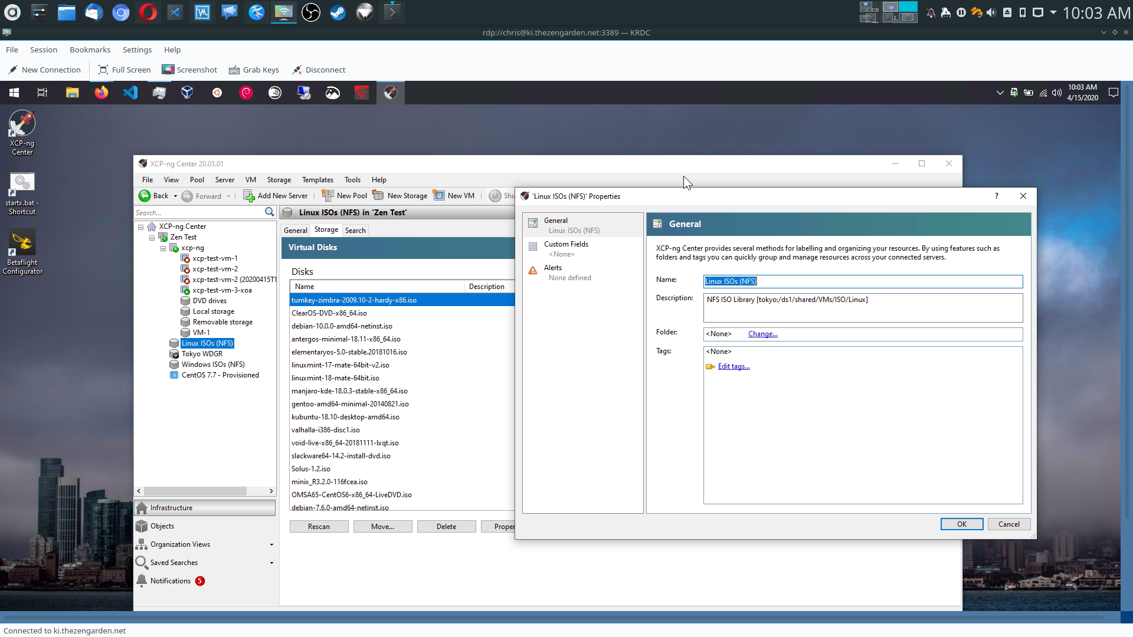This screenshot has height=637, width=1133.
Task: Click the Description text box in Properties
Action: (x=863, y=307)
